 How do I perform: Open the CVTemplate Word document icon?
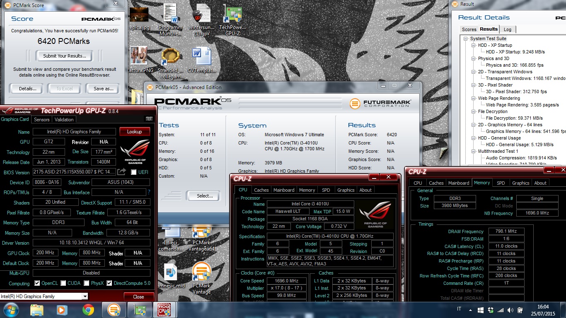[202, 60]
